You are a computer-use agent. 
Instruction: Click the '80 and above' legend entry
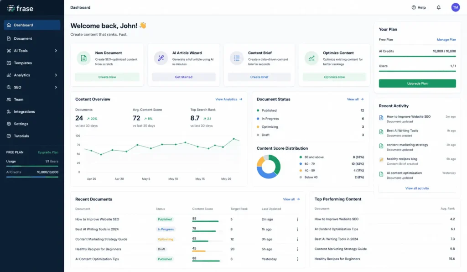click(311, 157)
